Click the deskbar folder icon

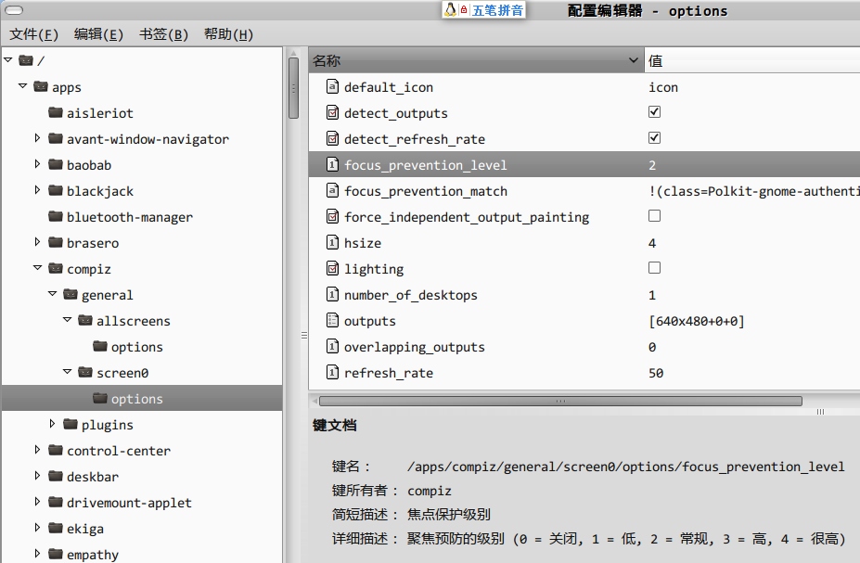coord(56,476)
